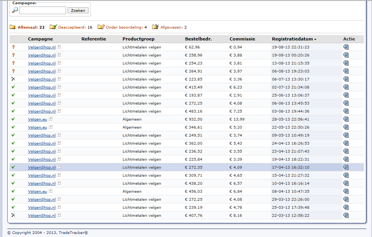Filter by Geaccepteerd transactions

tap(75, 27)
